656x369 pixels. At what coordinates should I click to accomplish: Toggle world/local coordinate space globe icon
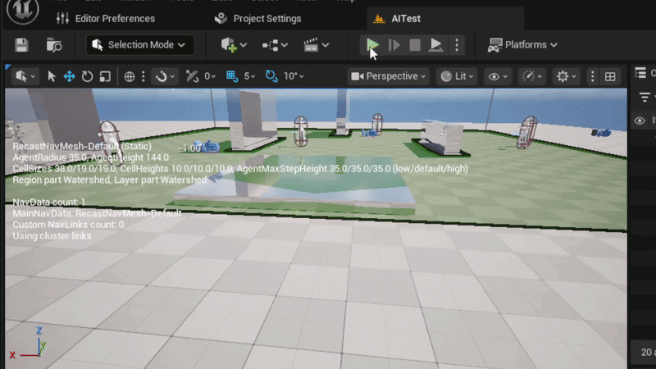tap(130, 76)
